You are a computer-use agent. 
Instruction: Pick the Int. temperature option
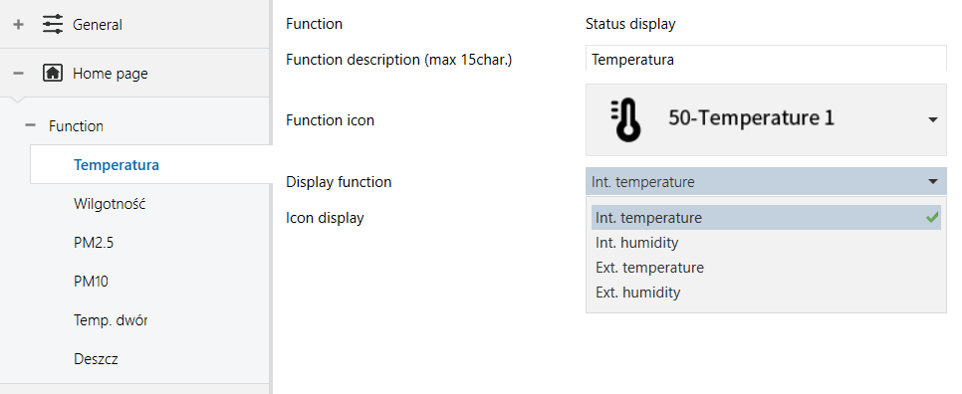click(x=766, y=218)
